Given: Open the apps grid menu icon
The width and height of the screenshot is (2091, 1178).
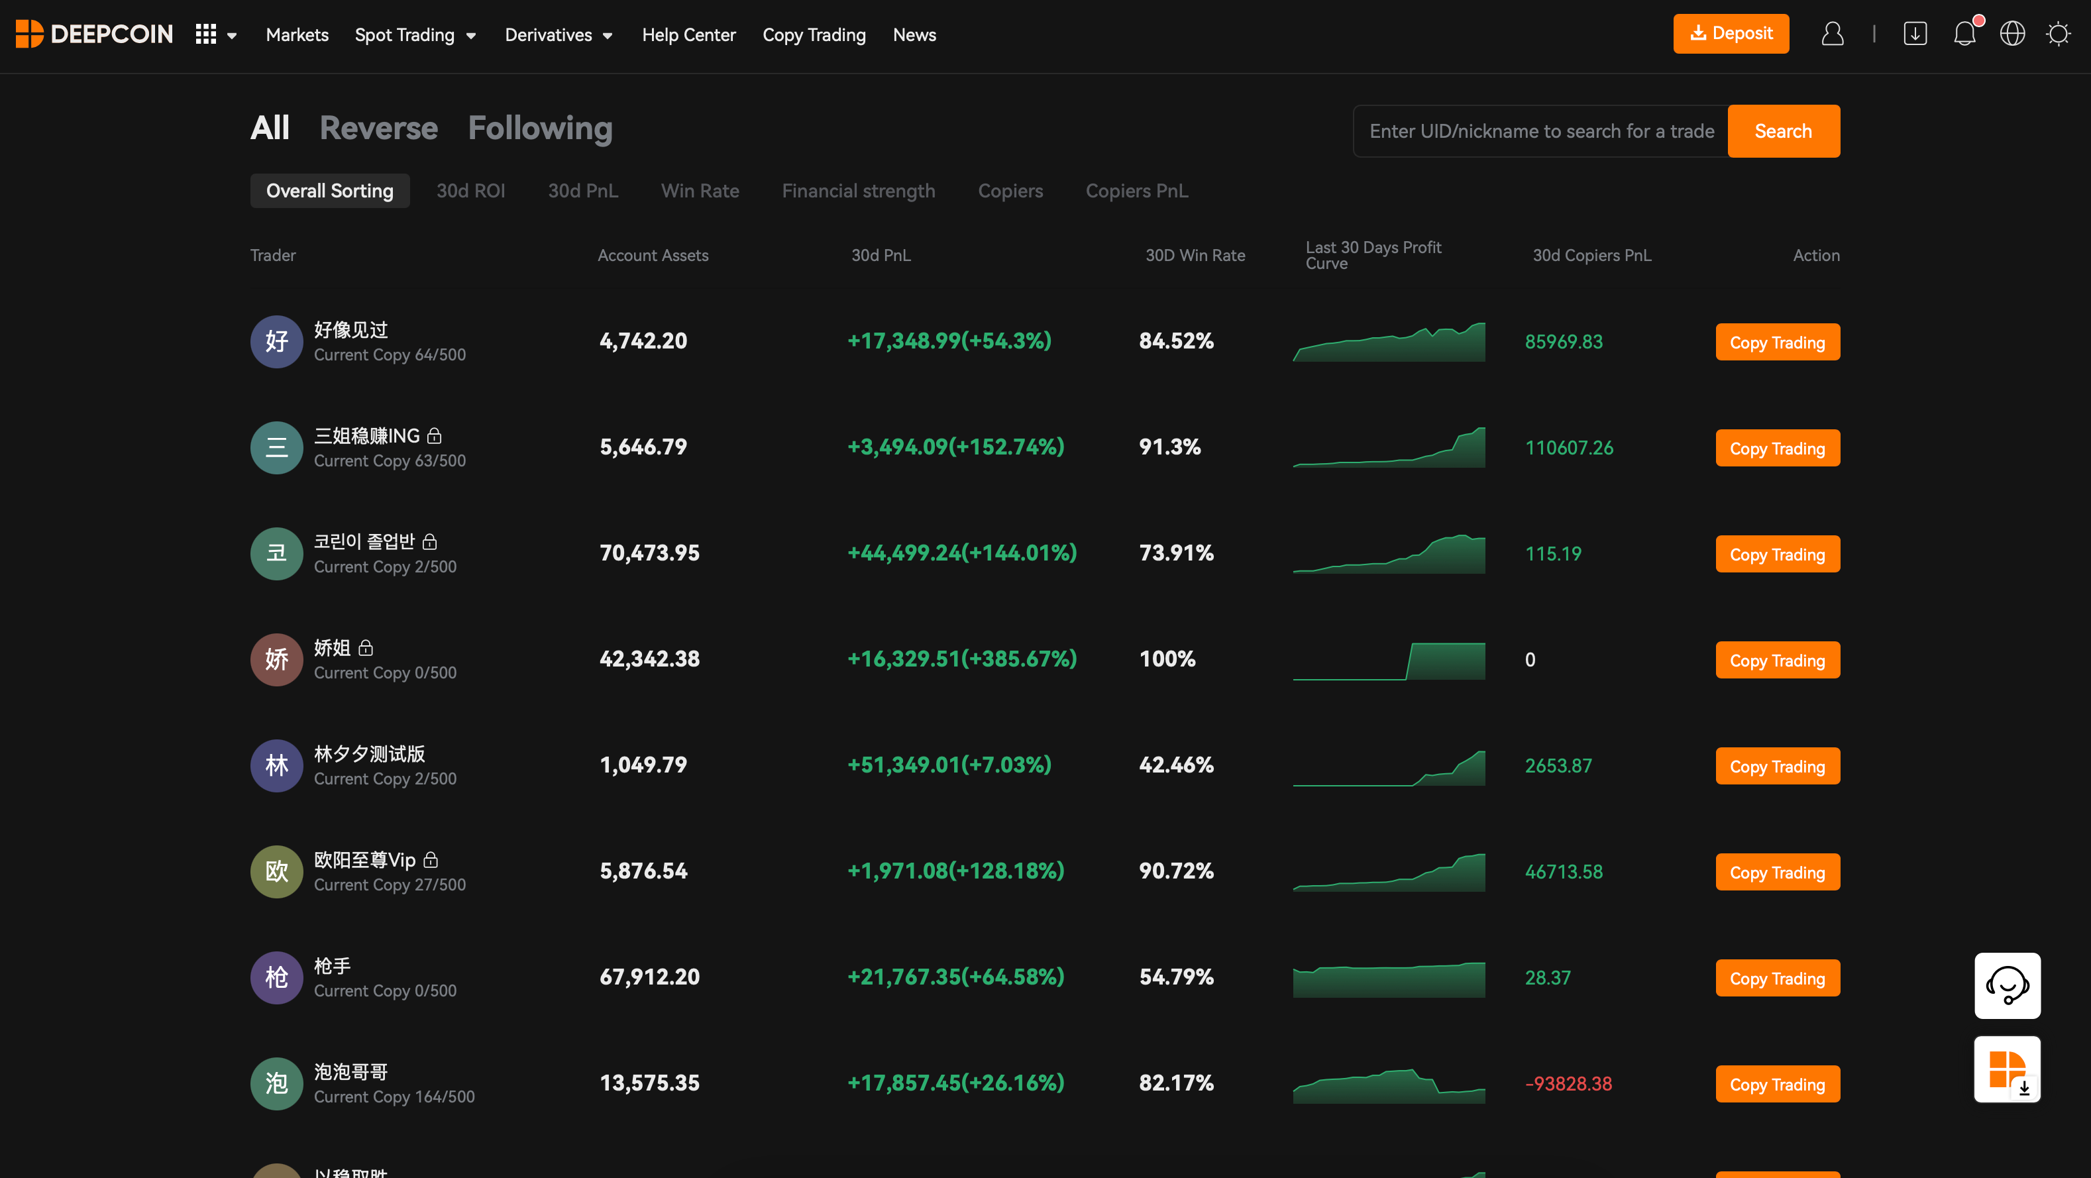Looking at the screenshot, I should (x=205, y=34).
